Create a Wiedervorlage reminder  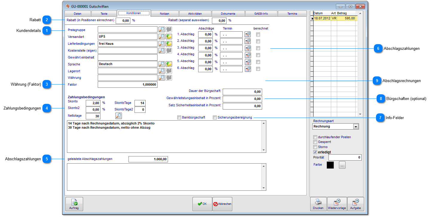click(337, 204)
